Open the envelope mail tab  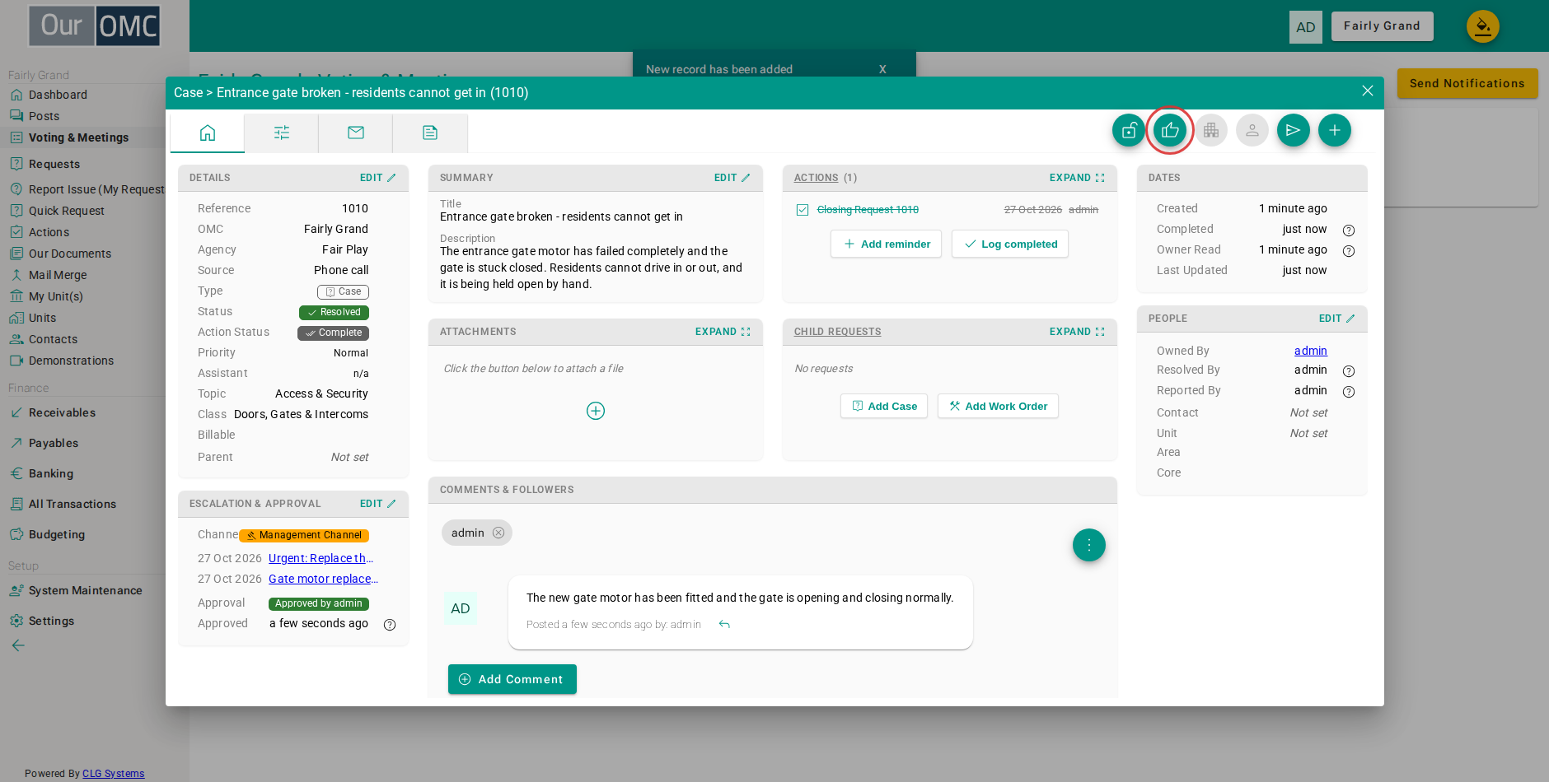[356, 133]
